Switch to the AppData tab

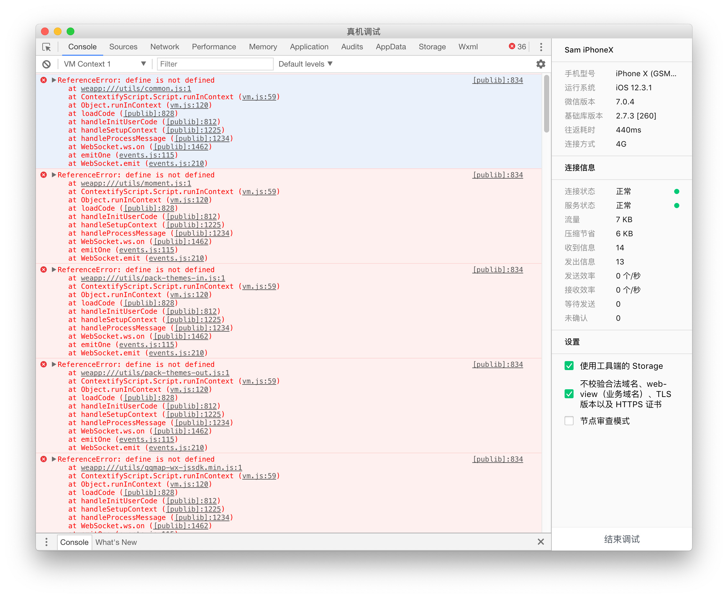pos(391,47)
